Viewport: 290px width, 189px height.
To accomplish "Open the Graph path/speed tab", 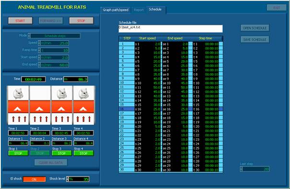I will (116, 10).
